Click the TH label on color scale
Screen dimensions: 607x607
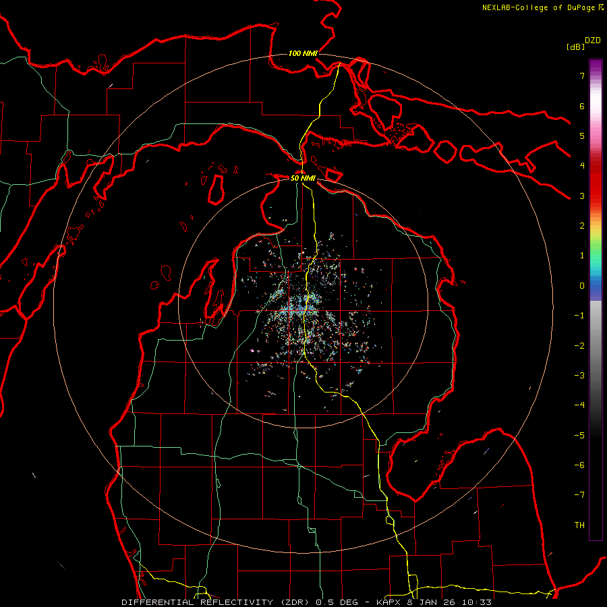pos(579,525)
